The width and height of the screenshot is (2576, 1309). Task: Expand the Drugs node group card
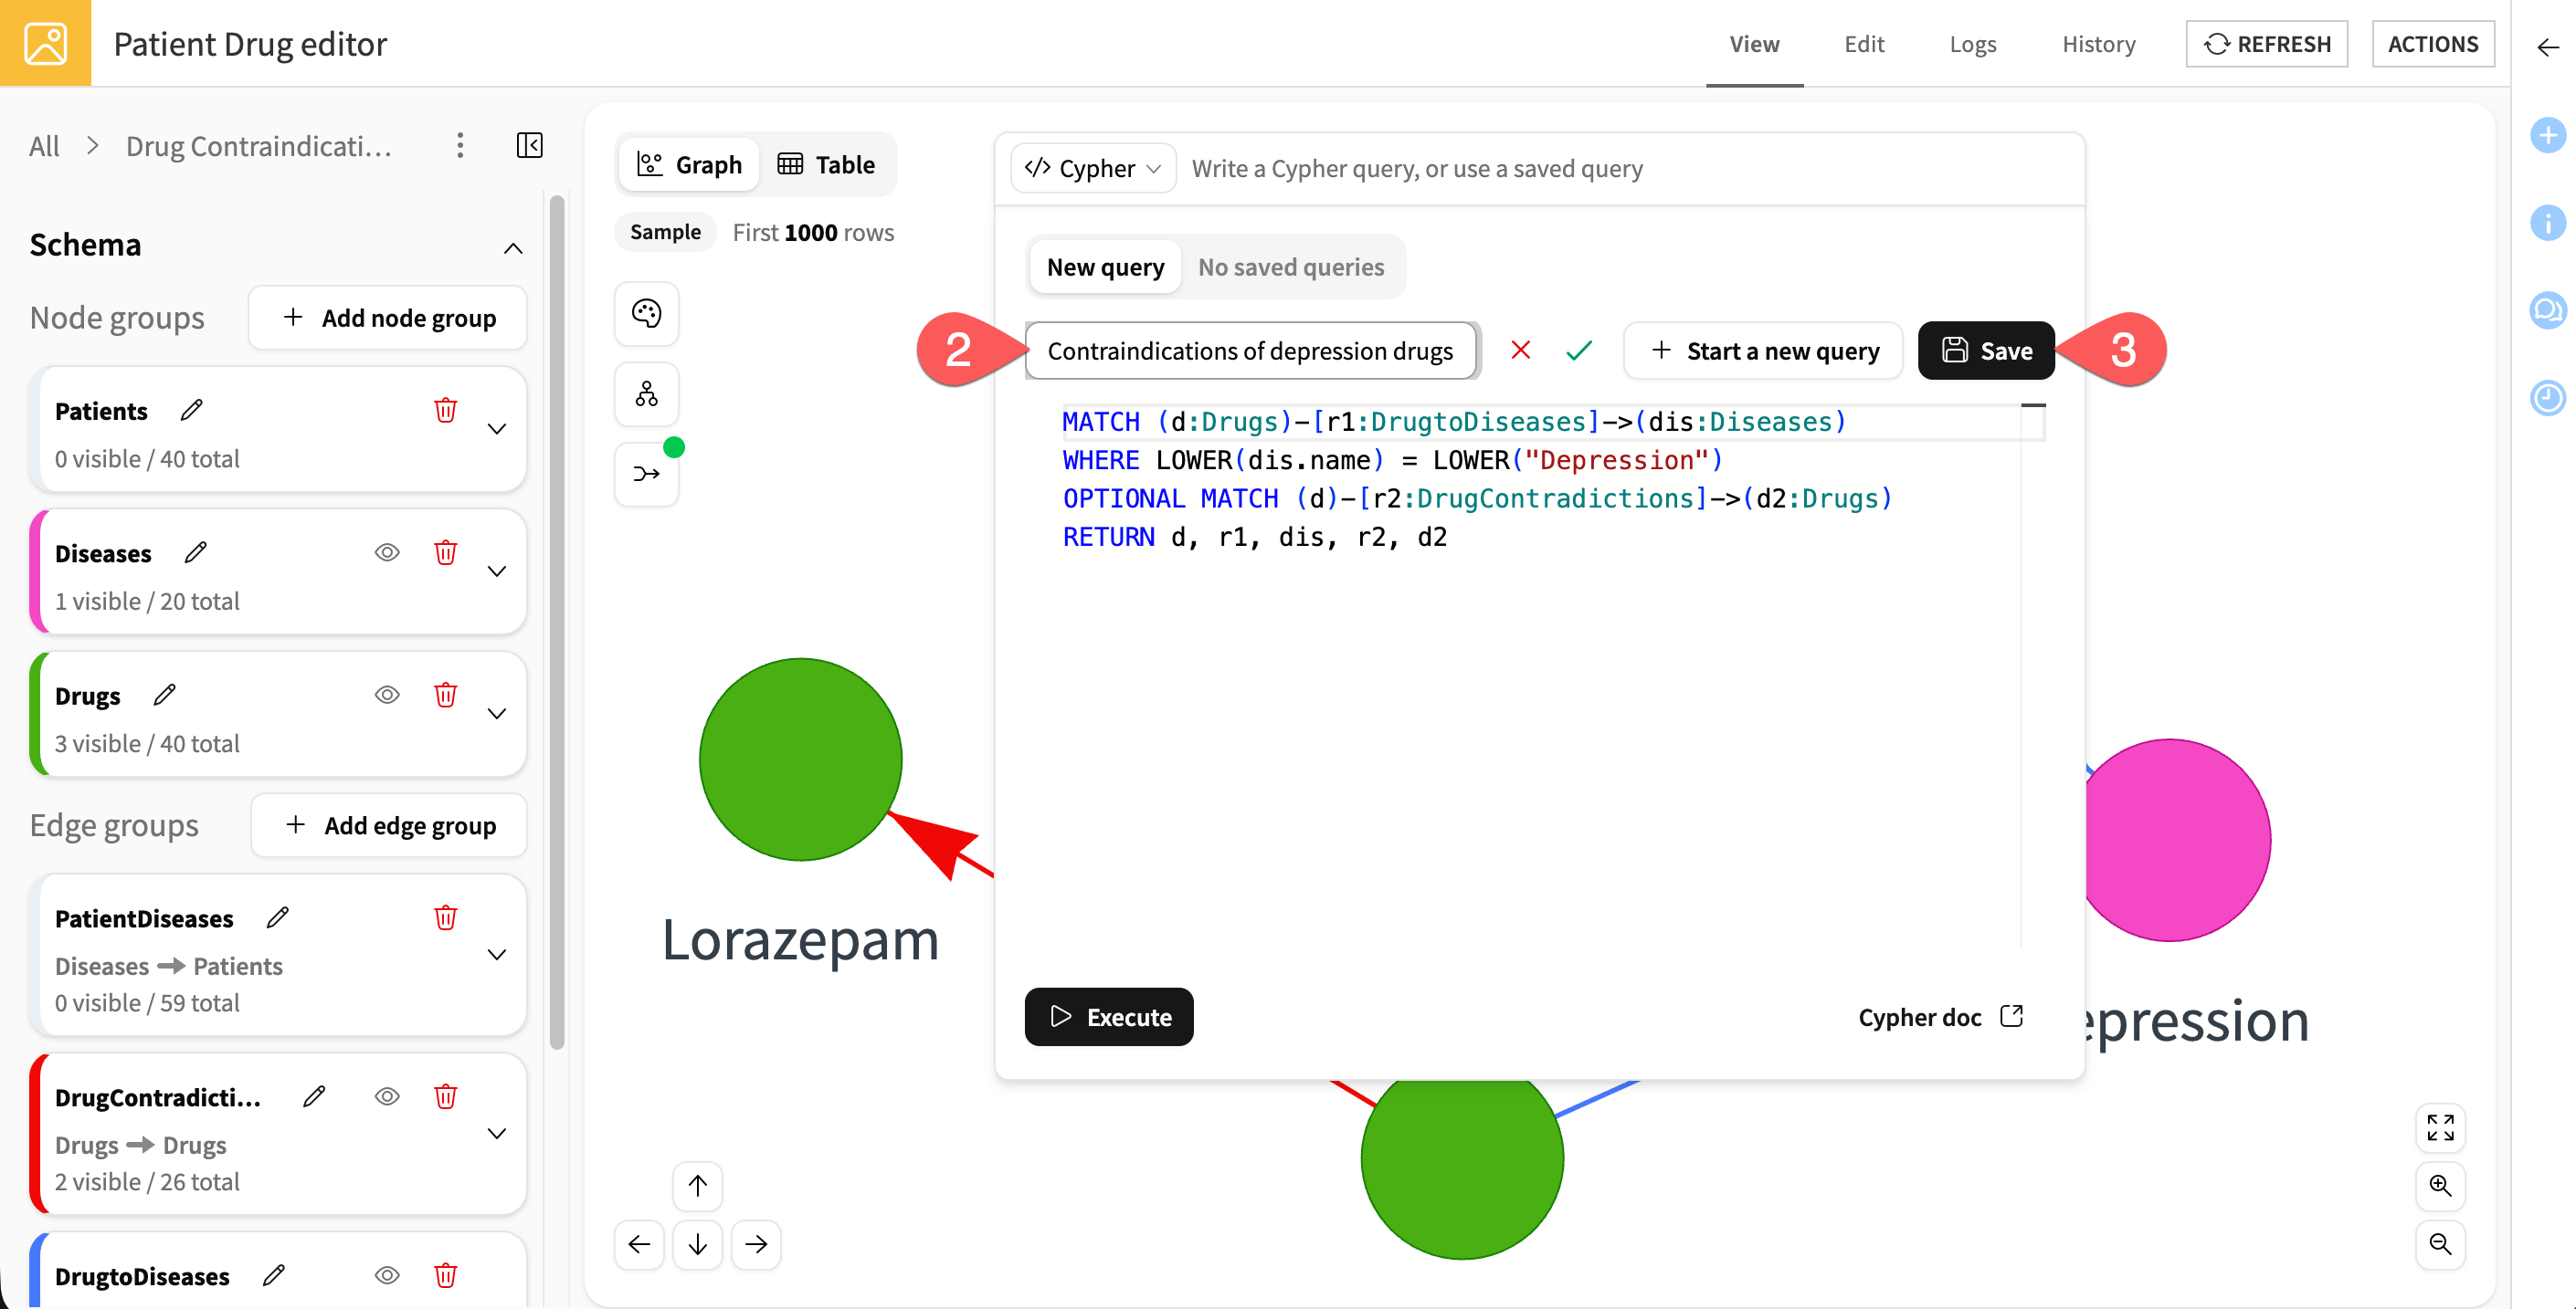[x=497, y=714]
